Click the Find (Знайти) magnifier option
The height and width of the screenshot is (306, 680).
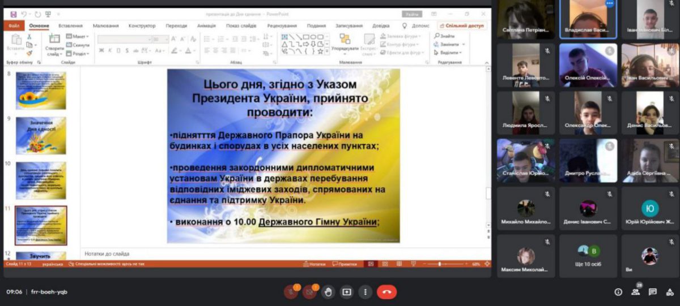[444, 36]
